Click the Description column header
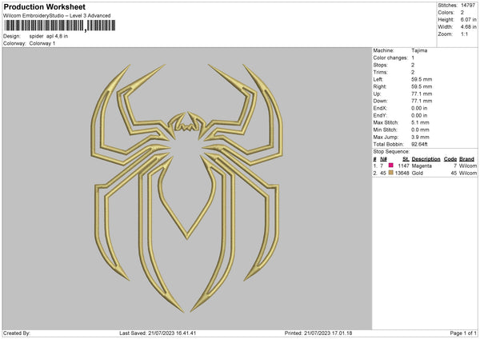The height and width of the screenshot is (339, 480). click(x=426, y=159)
